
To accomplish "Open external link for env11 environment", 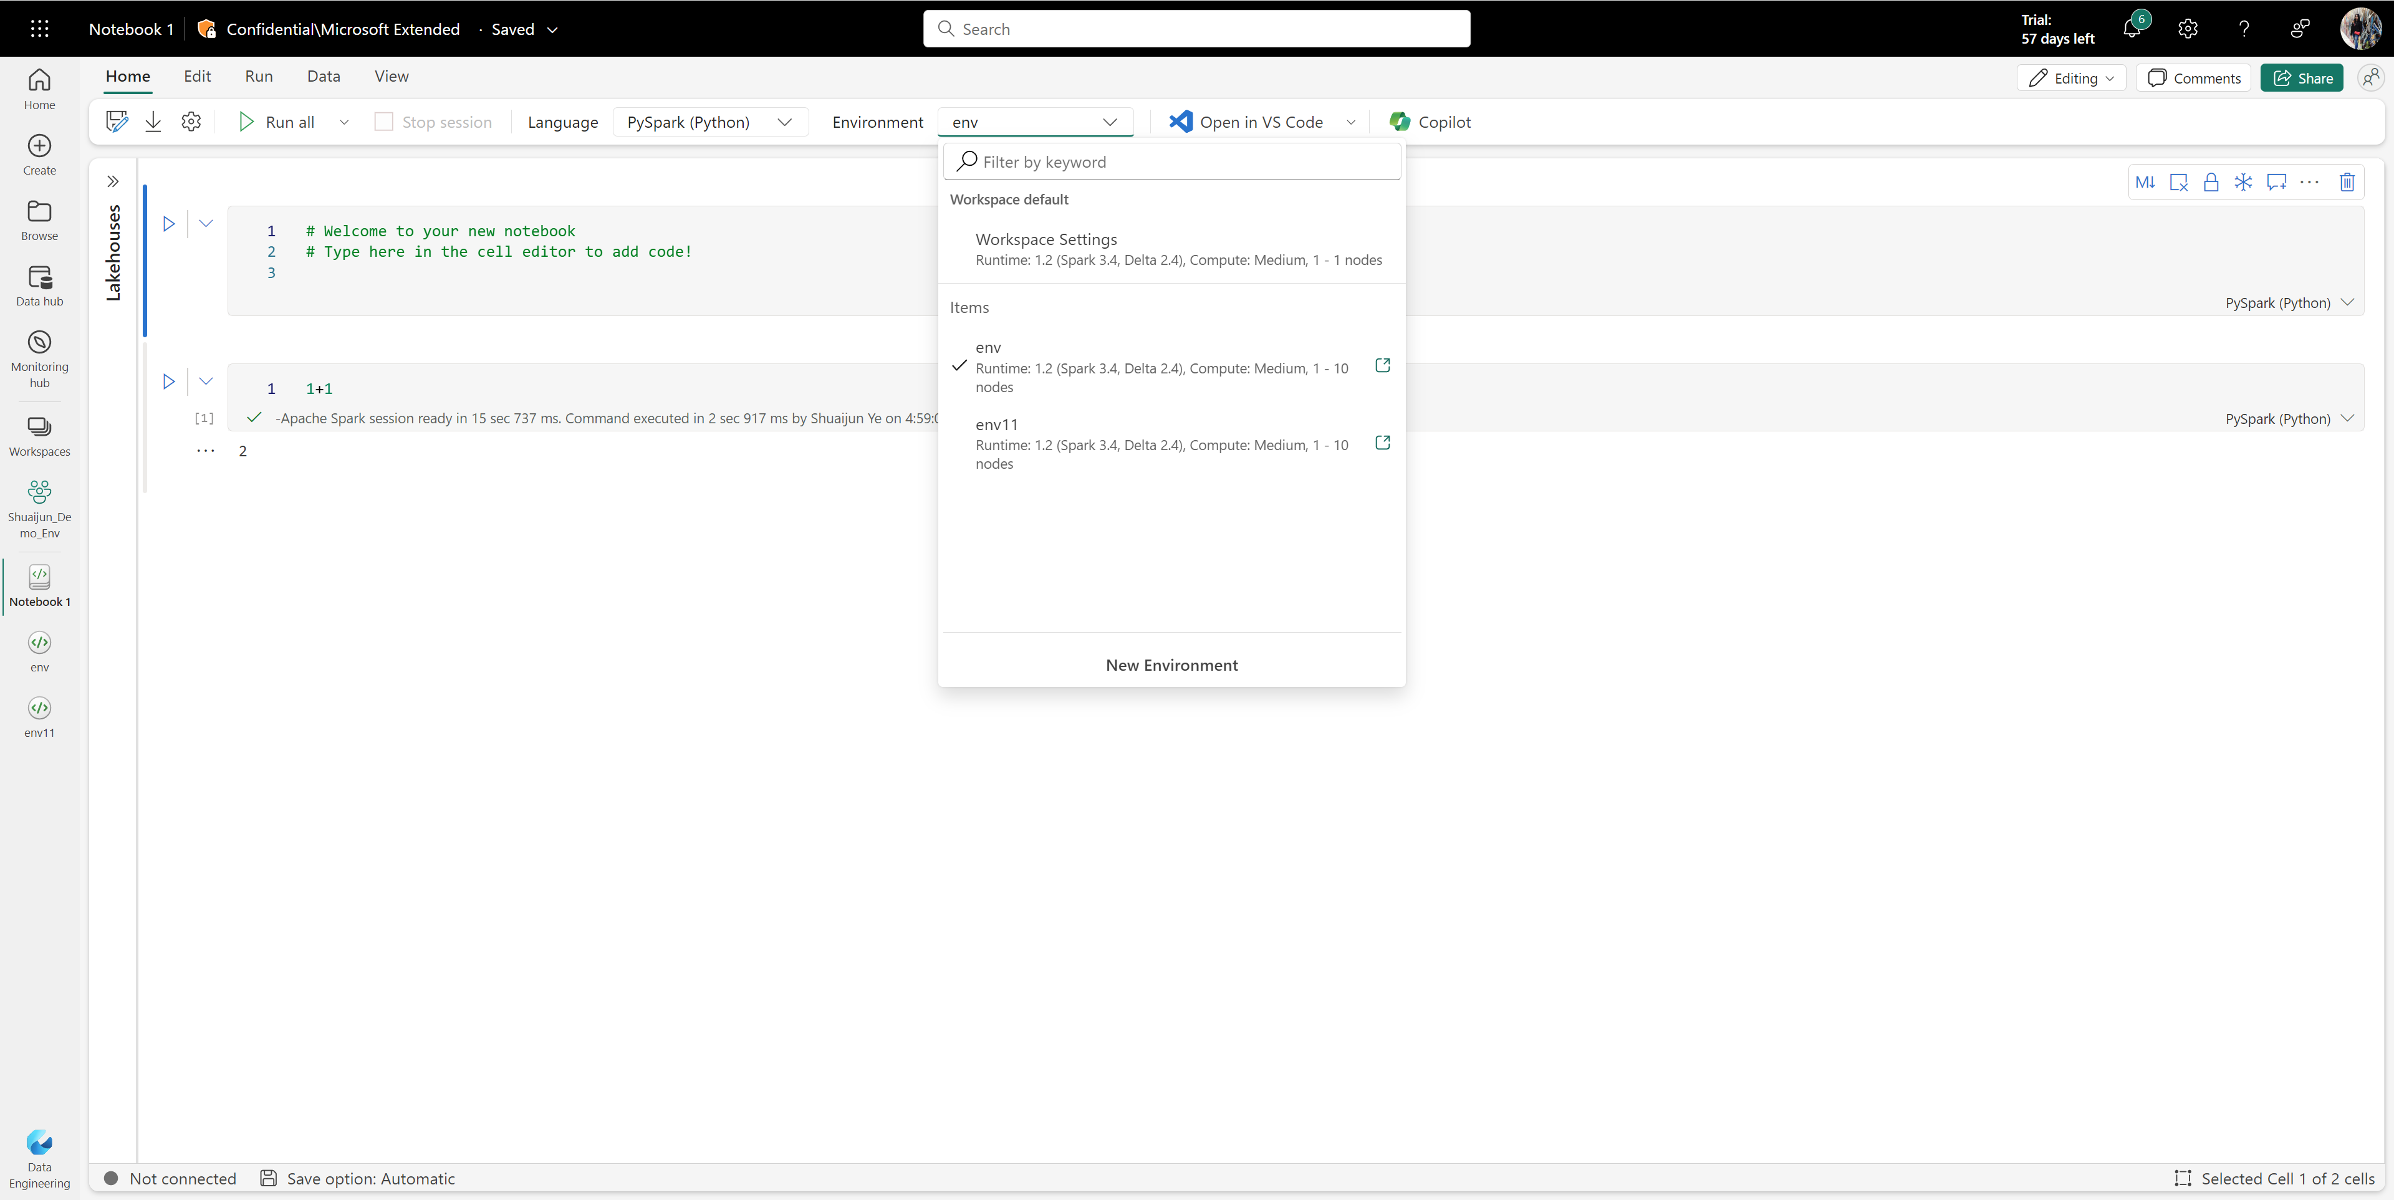I will coord(1382,443).
